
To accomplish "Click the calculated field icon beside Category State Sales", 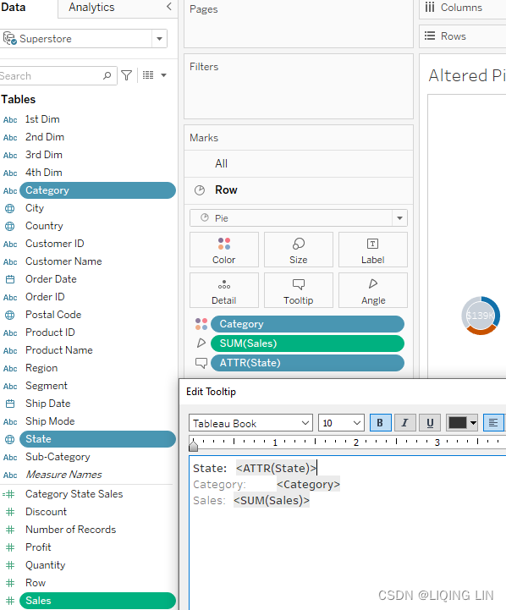I will tap(9, 494).
